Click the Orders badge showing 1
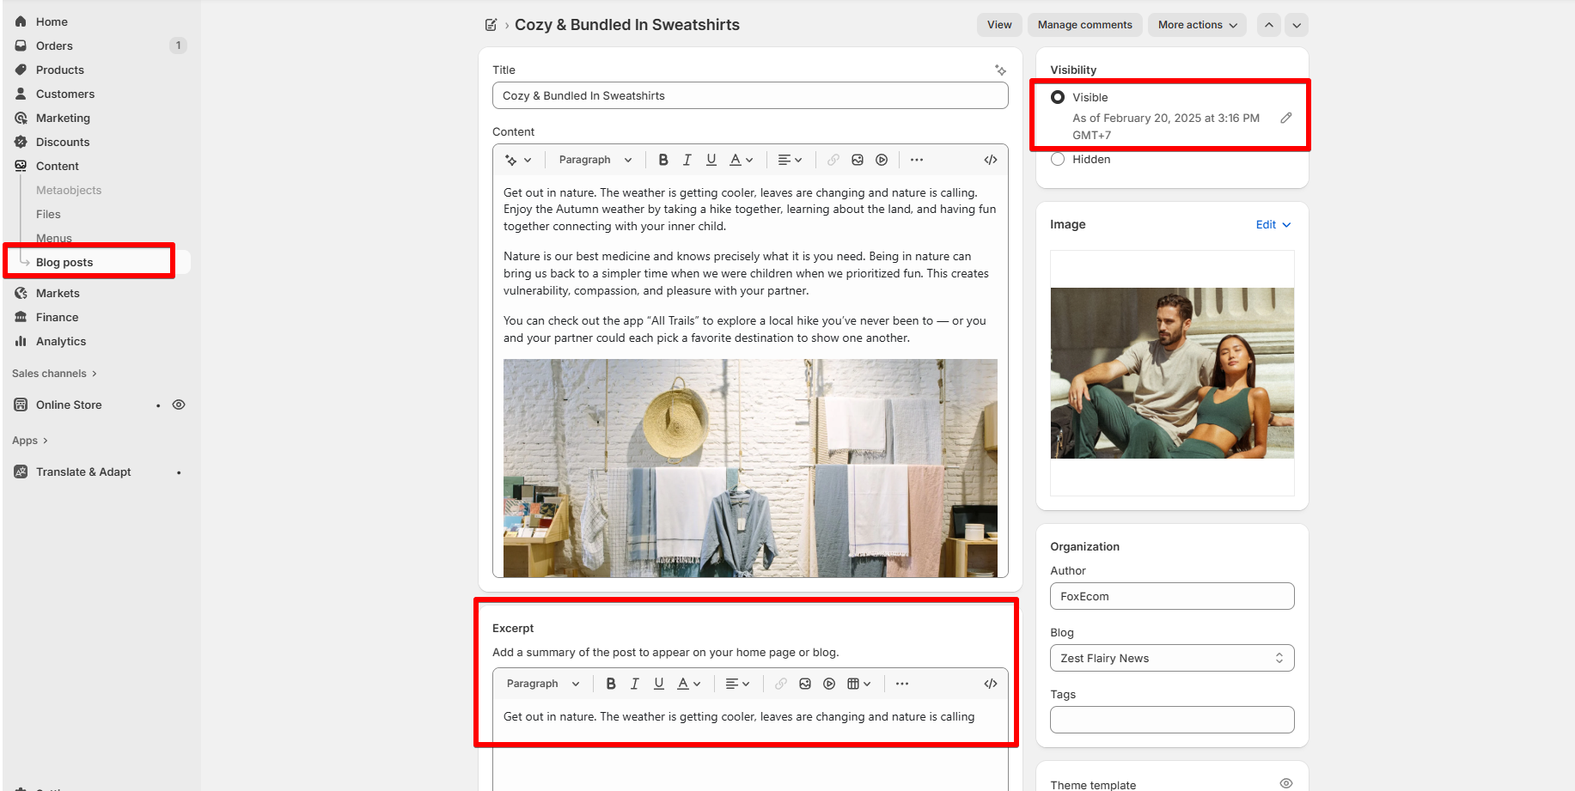The image size is (1575, 791). 178,46
